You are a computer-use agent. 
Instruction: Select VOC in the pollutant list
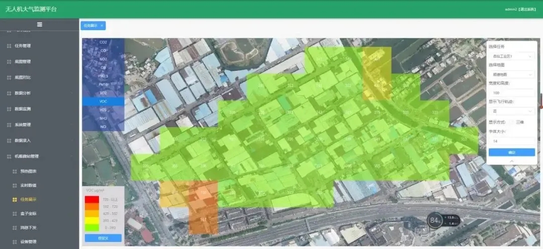pos(103,101)
